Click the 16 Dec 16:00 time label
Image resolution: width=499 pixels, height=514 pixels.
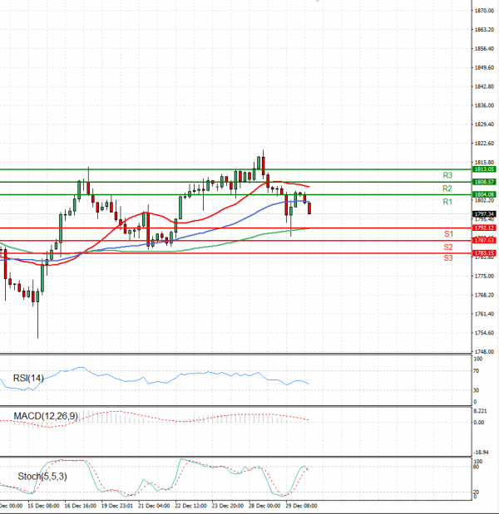click(80, 505)
